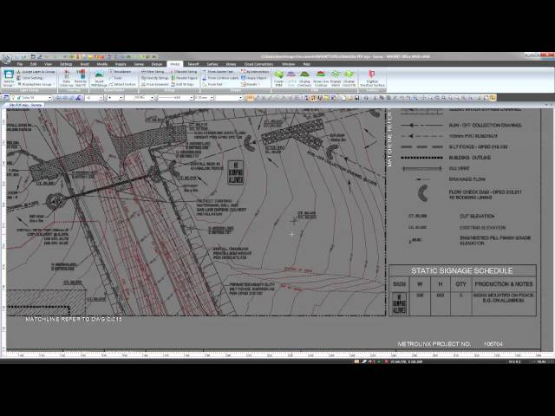The height and width of the screenshot is (416, 555).
Task: Click the highlighted icon at the toolbar's right end
Action: click(493, 98)
